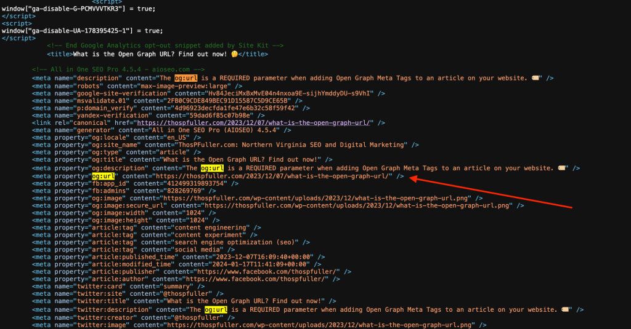This screenshot has height=329, width=631.
Task: Click highlighted og:url inside og:description content
Action: pos(212,168)
